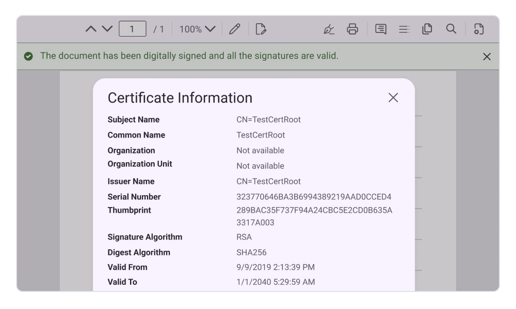Click the Issuer Name value
The width and height of the screenshot is (516, 309).
tap(268, 181)
